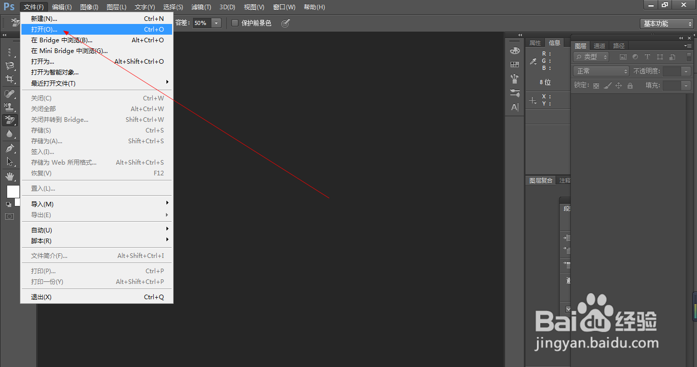Select the Marquee selection tool
This screenshot has height=367, width=697.
(x=10, y=53)
